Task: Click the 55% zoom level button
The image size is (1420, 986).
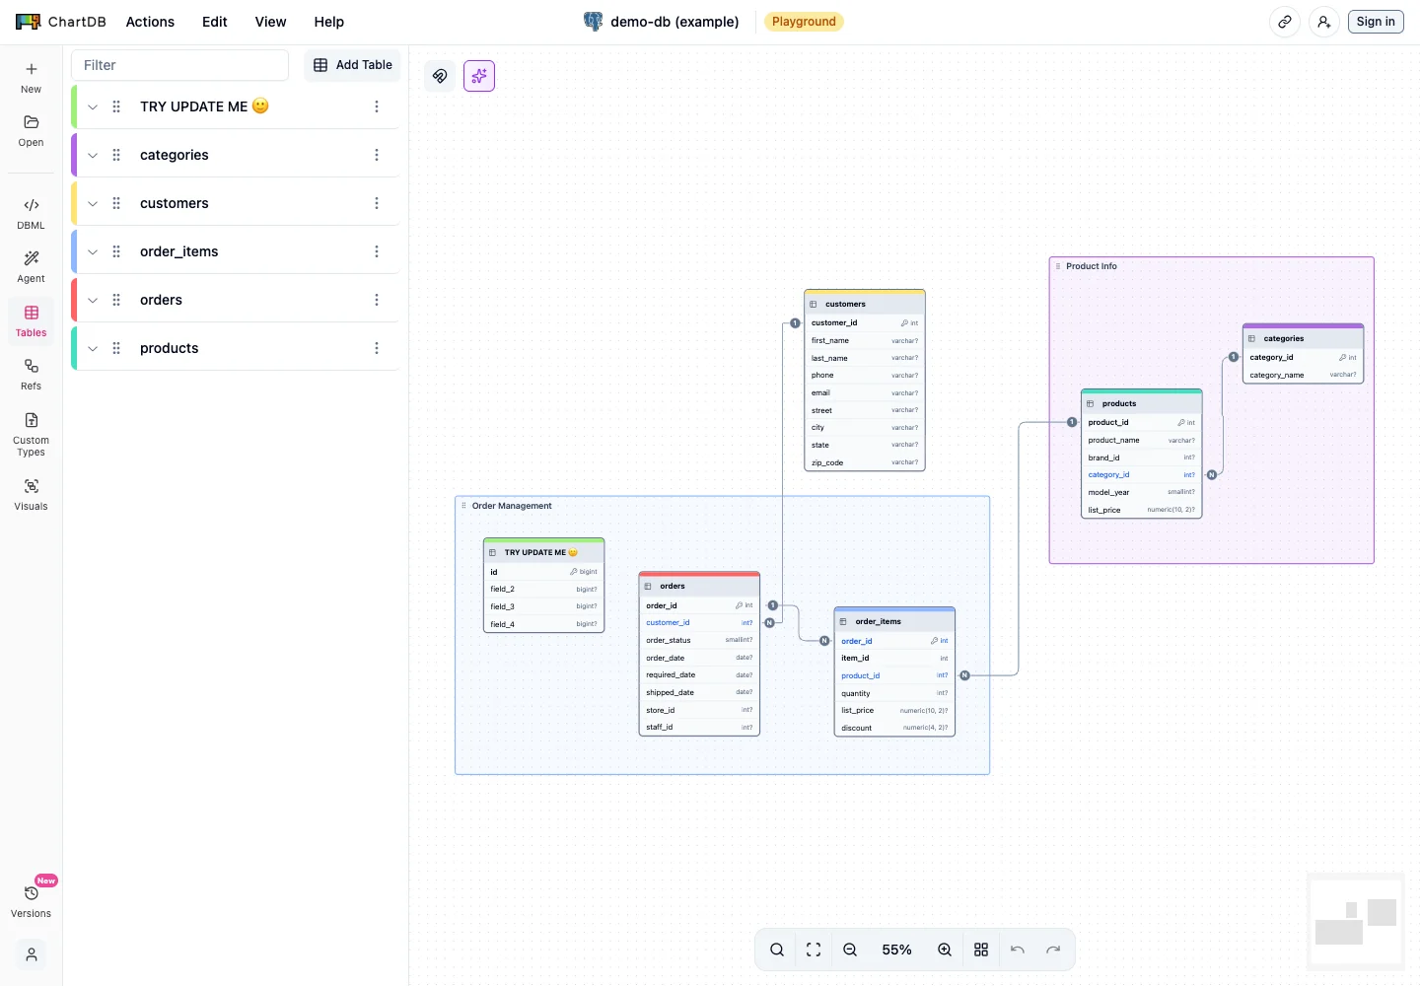Action: point(896,950)
